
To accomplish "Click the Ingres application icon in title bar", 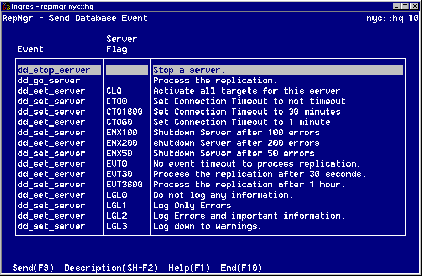I will (6, 6).
